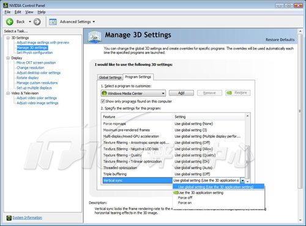Viewport: 306px width, 226px height.
Task: Click the Add program button
Action: tap(181, 93)
